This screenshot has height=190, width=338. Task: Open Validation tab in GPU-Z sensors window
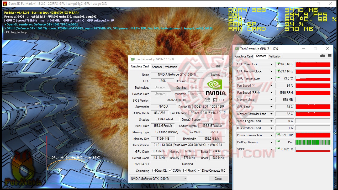point(275,56)
